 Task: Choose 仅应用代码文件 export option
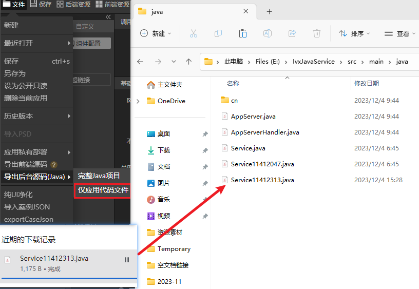102,190
